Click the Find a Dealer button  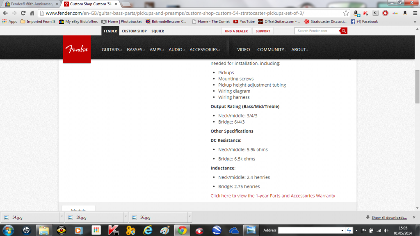[x=236, y=31]
